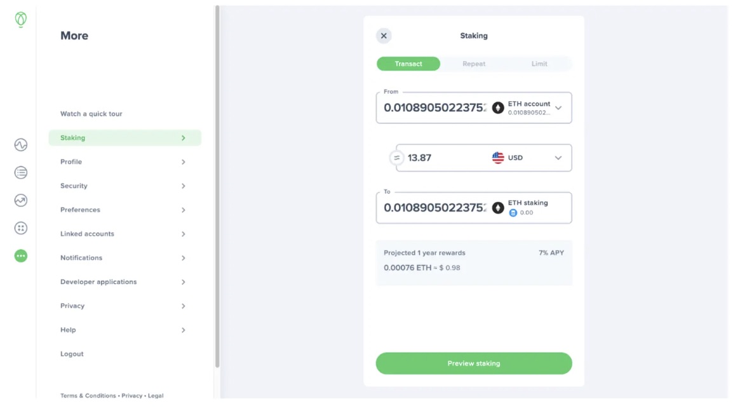Viewport: 733px width, 408px height.
Task: Open the markets chart icon in sidebar
Action: 20,200
